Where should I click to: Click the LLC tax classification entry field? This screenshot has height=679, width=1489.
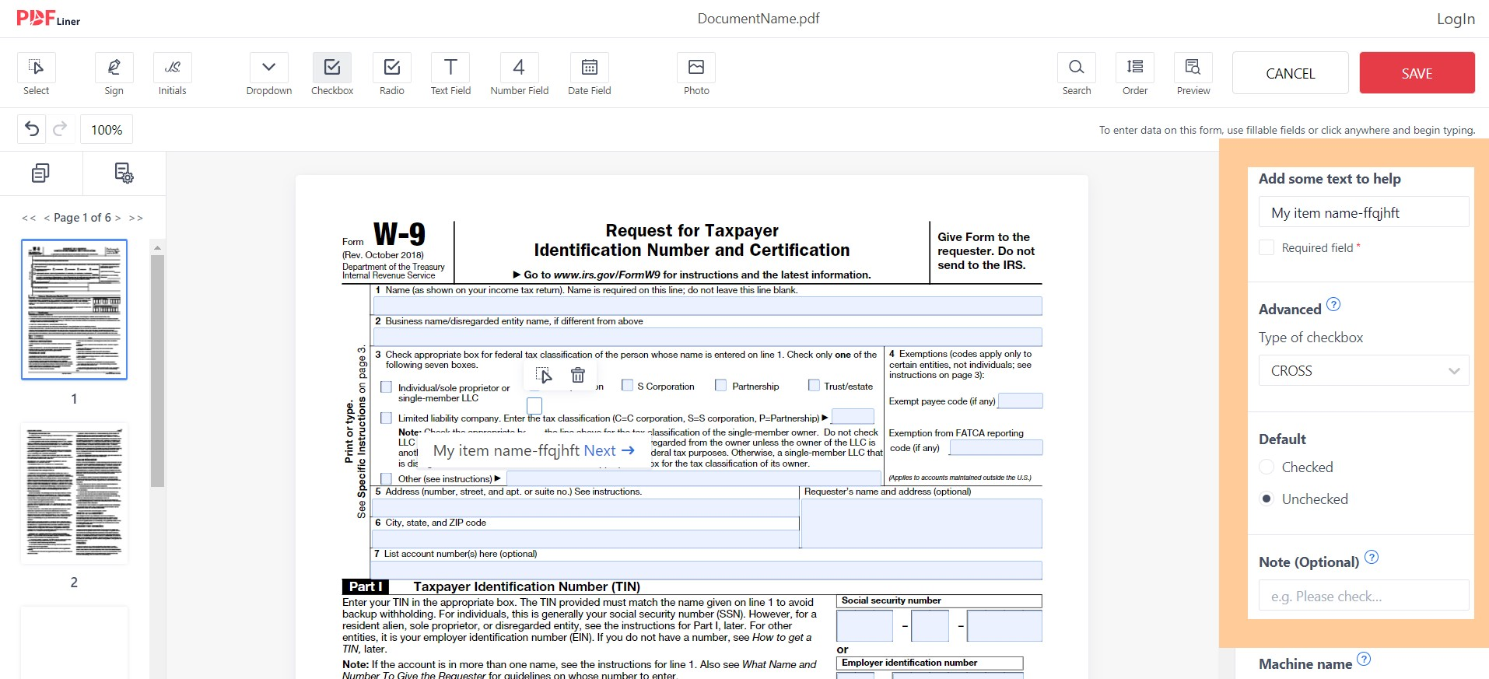pos(853,416)
